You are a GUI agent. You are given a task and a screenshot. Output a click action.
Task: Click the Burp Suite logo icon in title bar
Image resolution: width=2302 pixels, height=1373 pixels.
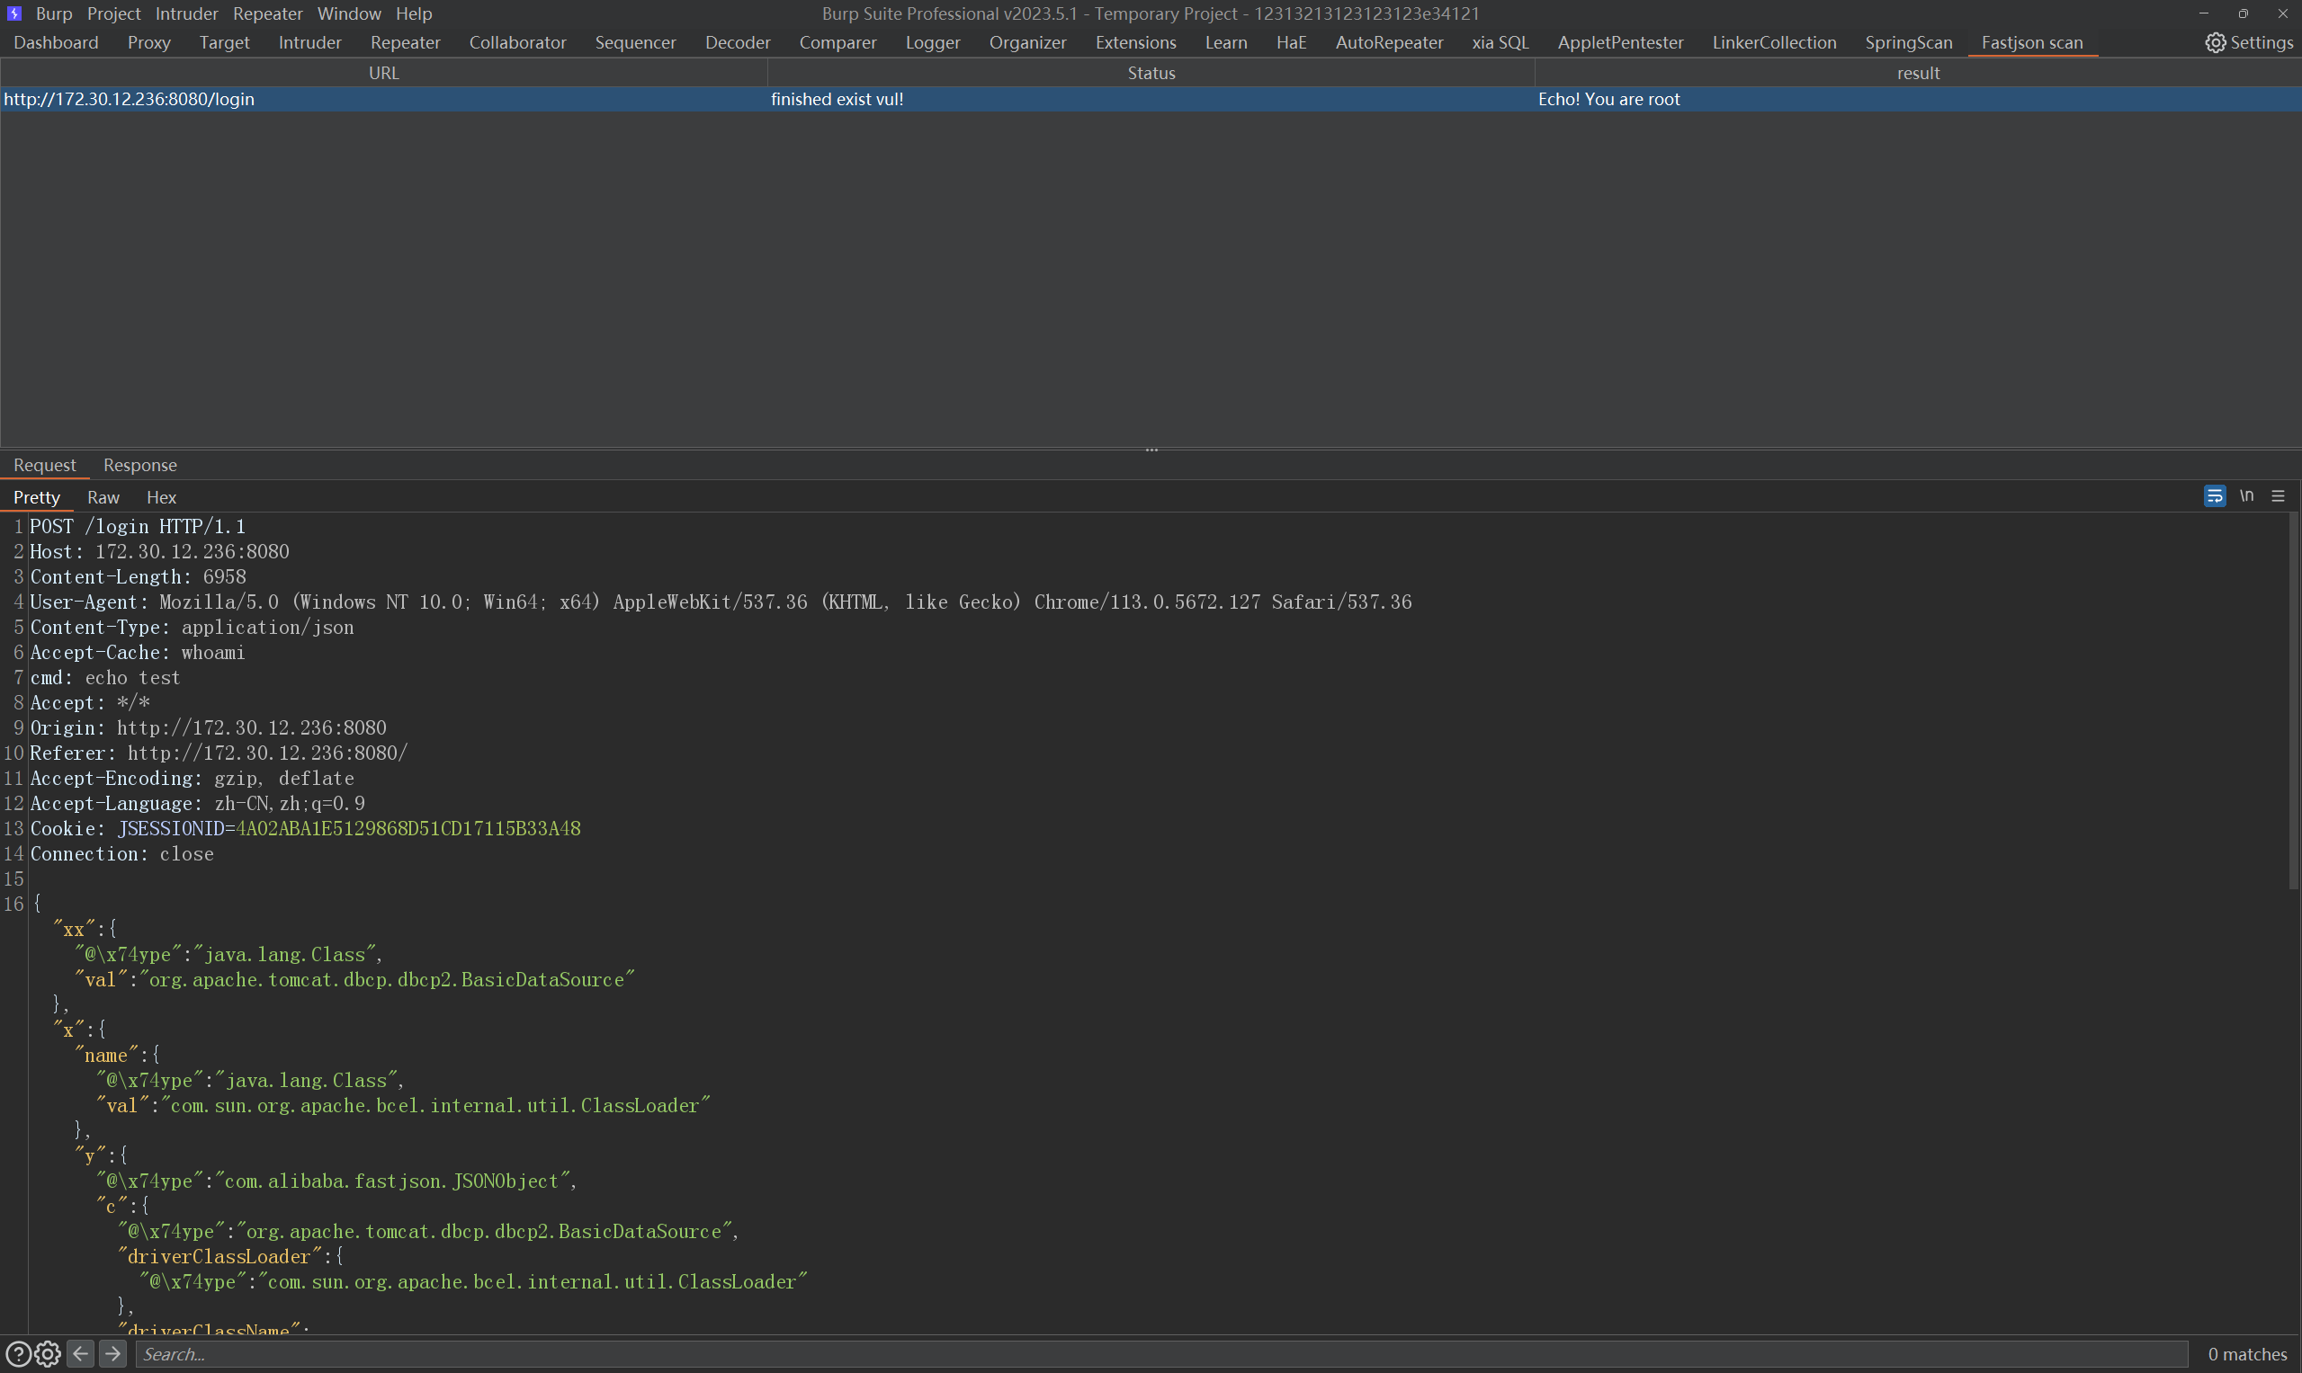click(x=13, y=13)
